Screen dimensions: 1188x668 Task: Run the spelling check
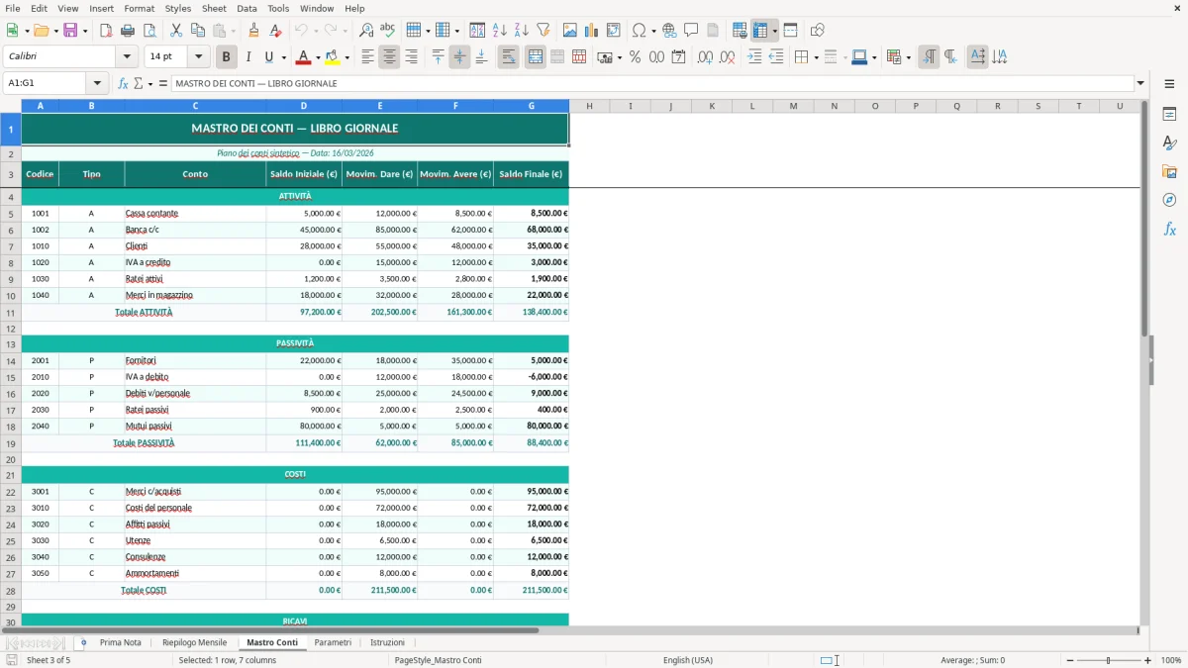tap(388, 31)
